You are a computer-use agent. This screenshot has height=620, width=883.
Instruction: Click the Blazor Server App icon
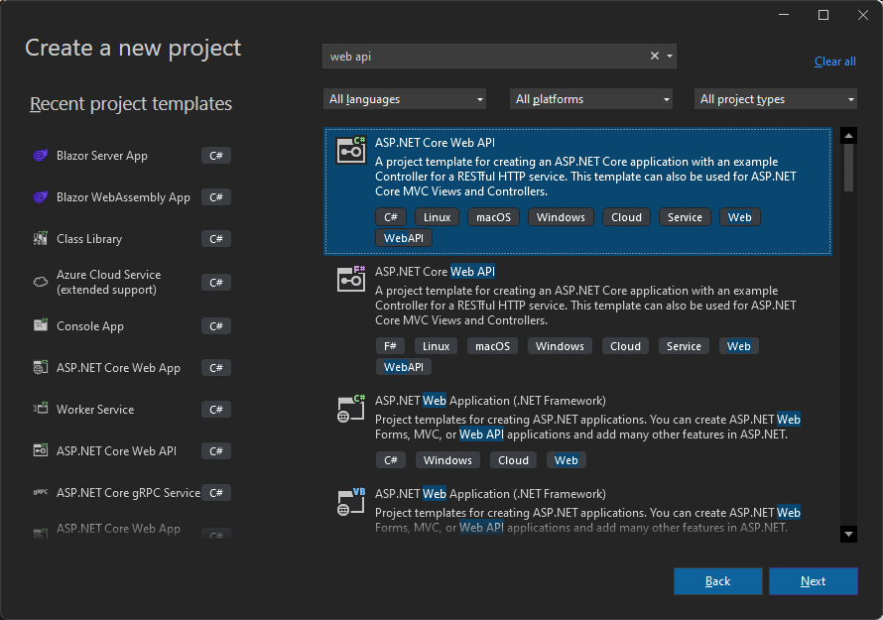pos(41,156)
